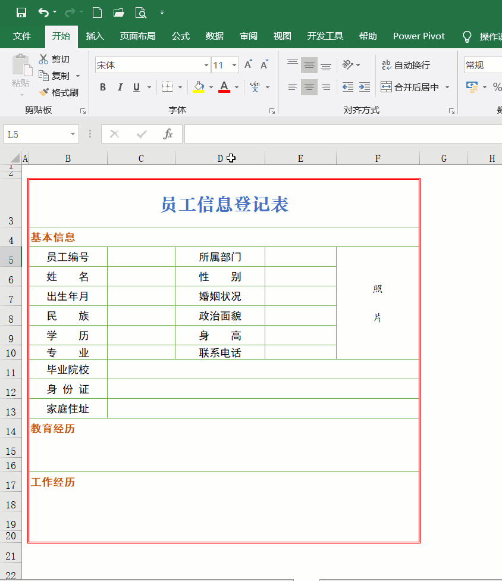Click the Bottom Align icon

pyautogui.click(x=326, y=65)
